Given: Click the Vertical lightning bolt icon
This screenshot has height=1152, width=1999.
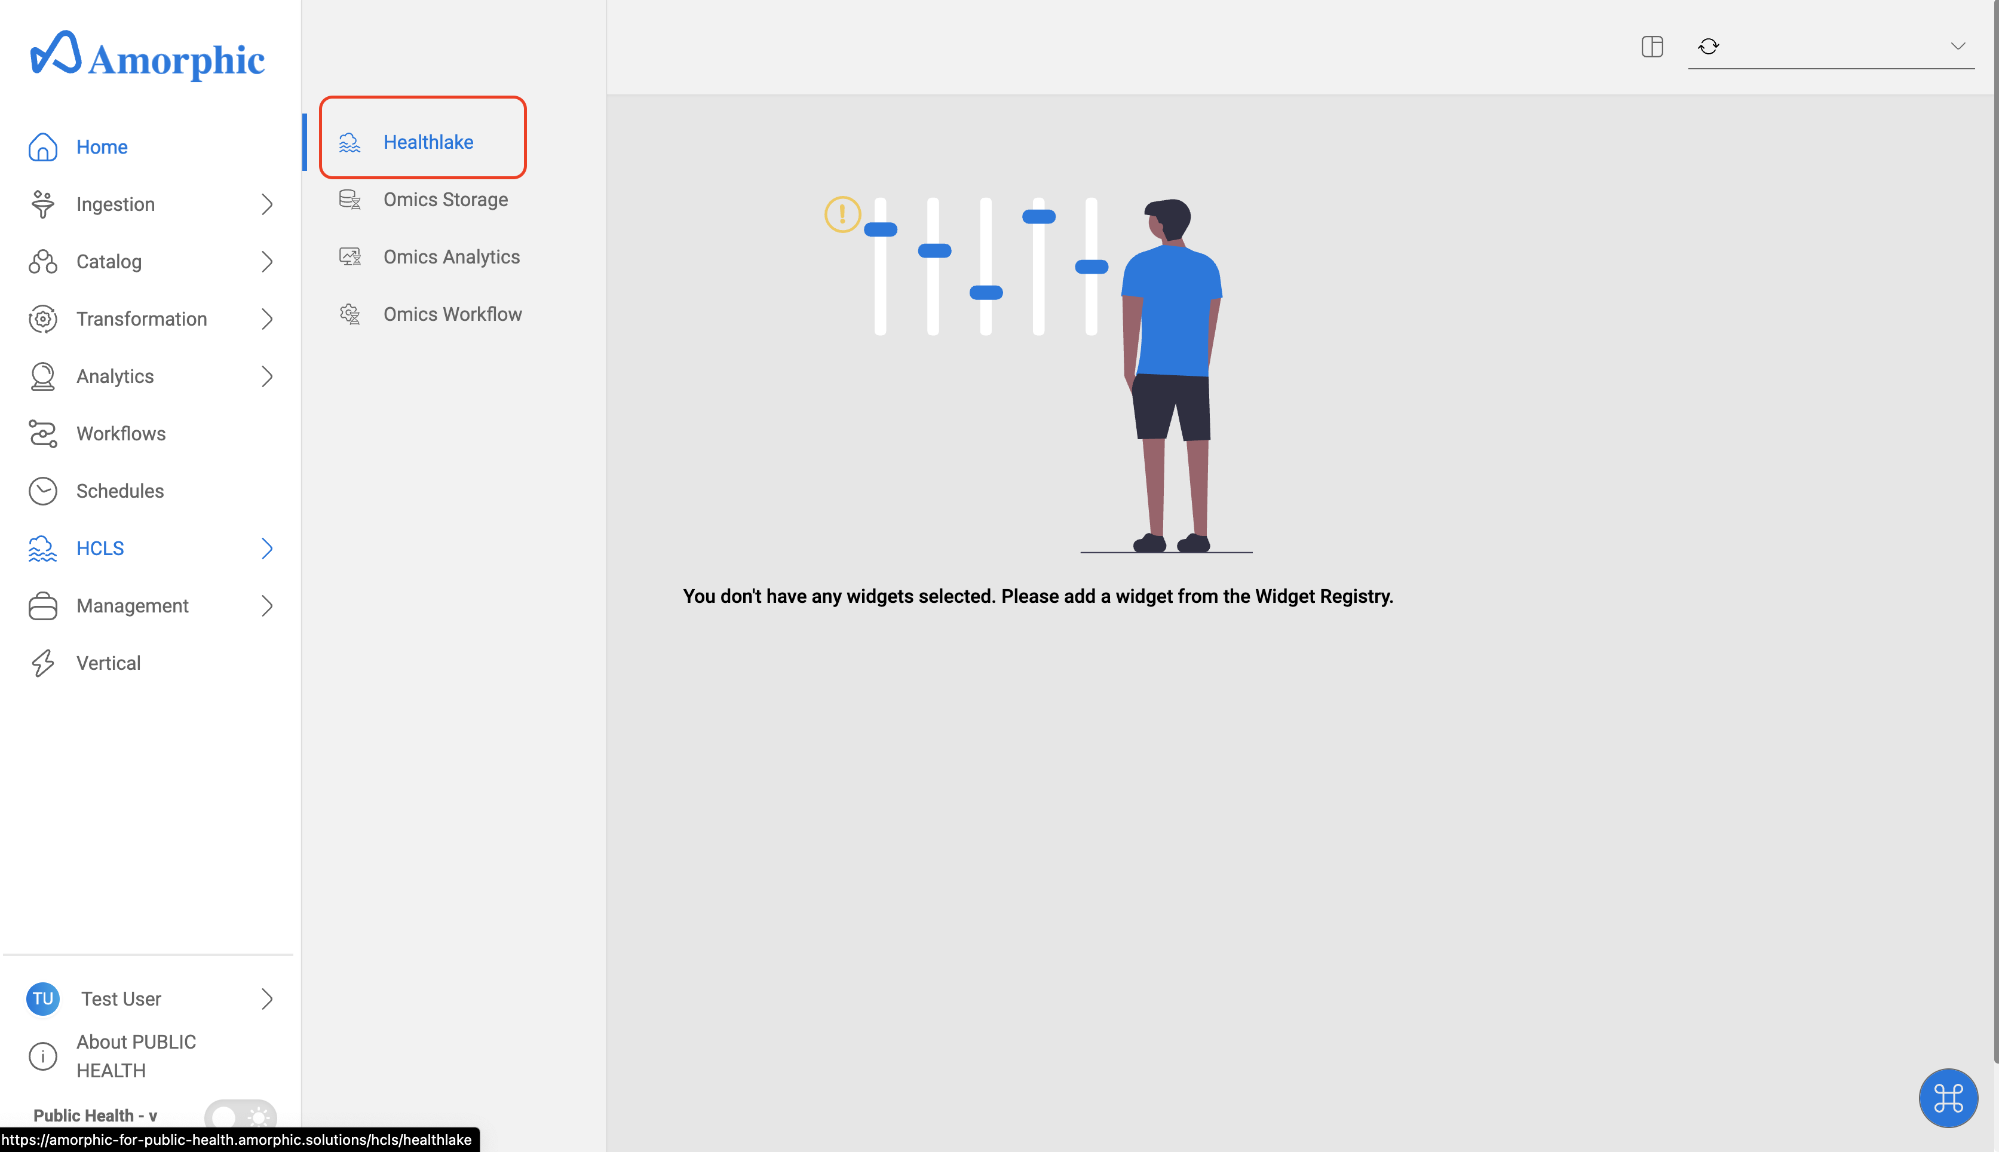Looking at the screenshot, I should pos(43,663).
